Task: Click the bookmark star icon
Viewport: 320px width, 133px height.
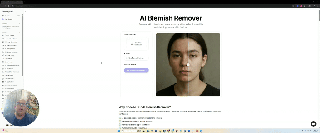Action: coord(293,6)
